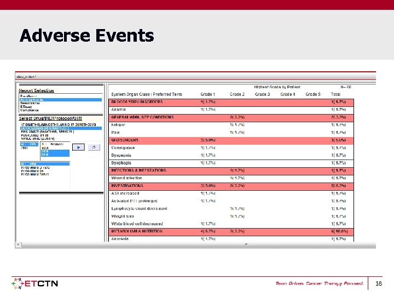
Task: Click the Constipation row label
Action: coord(123,148)
